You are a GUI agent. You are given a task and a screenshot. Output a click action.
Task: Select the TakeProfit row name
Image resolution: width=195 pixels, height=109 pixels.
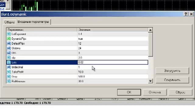pos(17,72)
